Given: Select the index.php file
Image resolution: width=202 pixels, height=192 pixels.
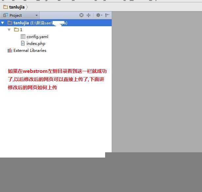Looking at the screenshot, I should 36,44.
